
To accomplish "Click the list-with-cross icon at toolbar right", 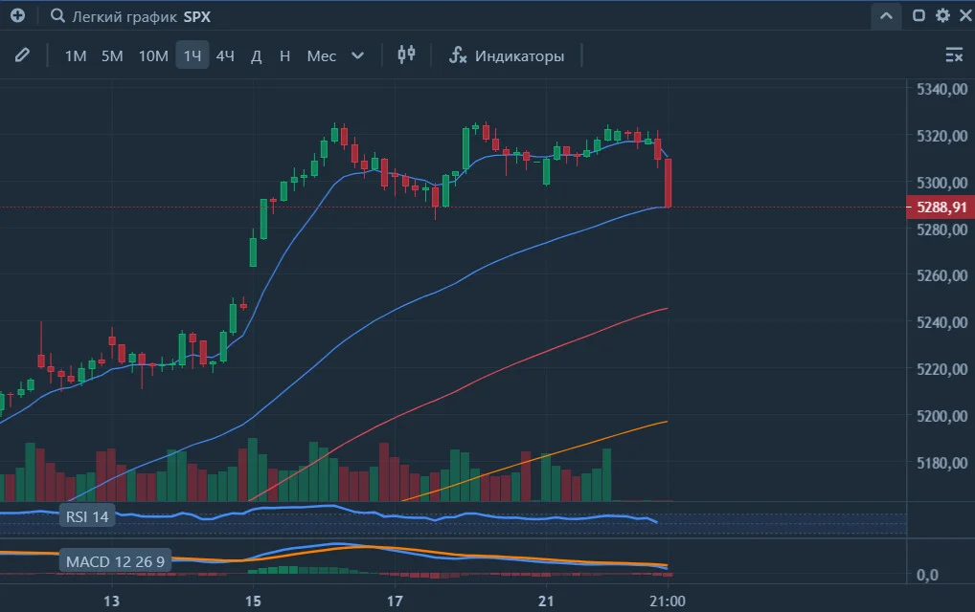I will click(x=954, y=55).
